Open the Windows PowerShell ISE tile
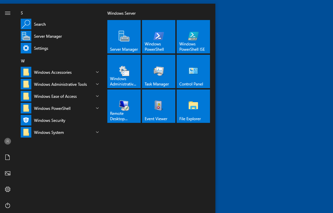 pyautogui.click(x=193, y=37)
